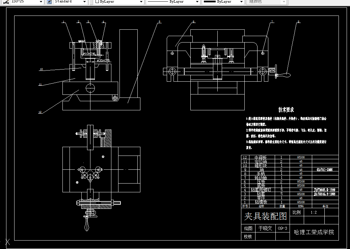Click the 绘图 label cell

(x=248, y=228)
